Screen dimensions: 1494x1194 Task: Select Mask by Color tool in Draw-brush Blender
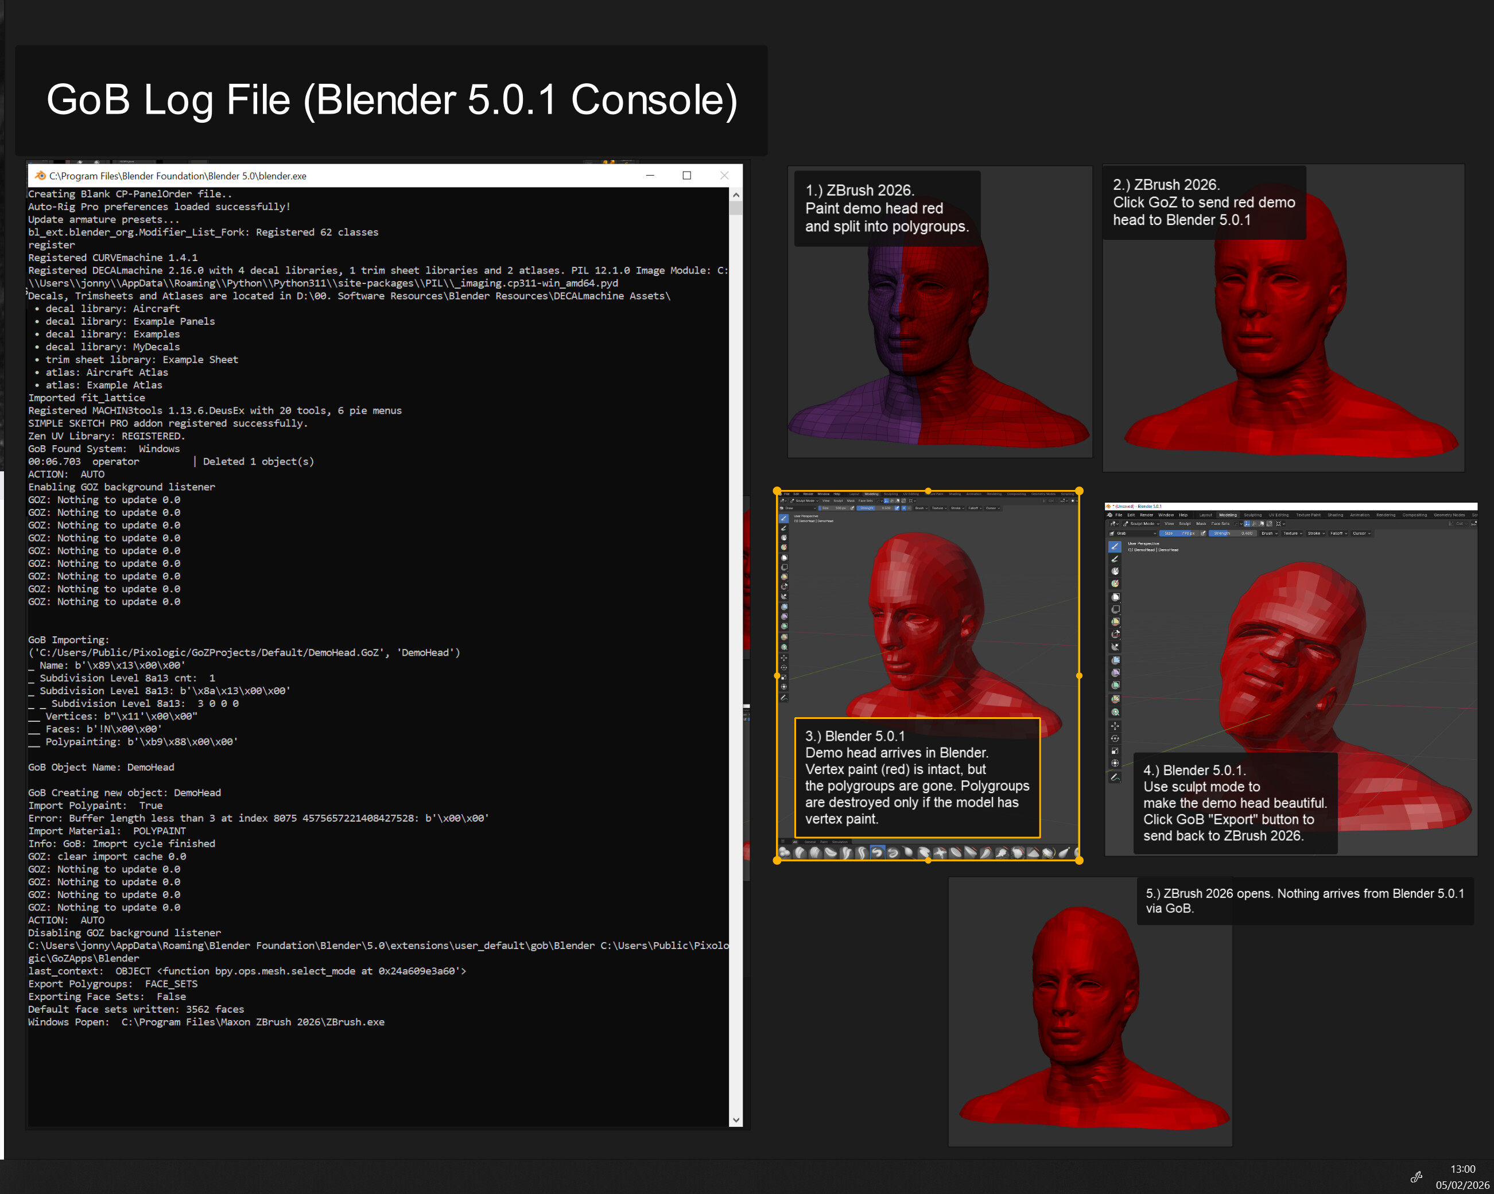[783, 647]
